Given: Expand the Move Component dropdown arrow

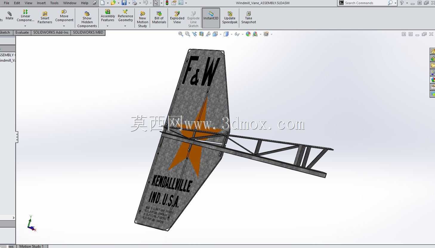Looking at the screenshot, I should click(64, 26).
